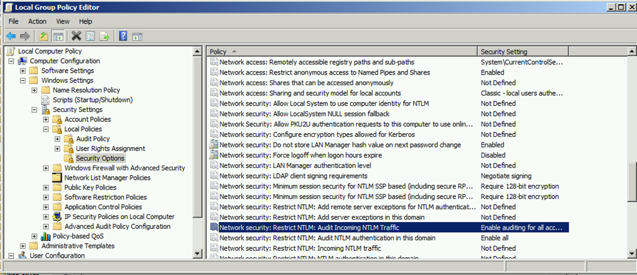Click the Export List toolbar icon
This screenshot has height=275, width=637.
[105, 36]
